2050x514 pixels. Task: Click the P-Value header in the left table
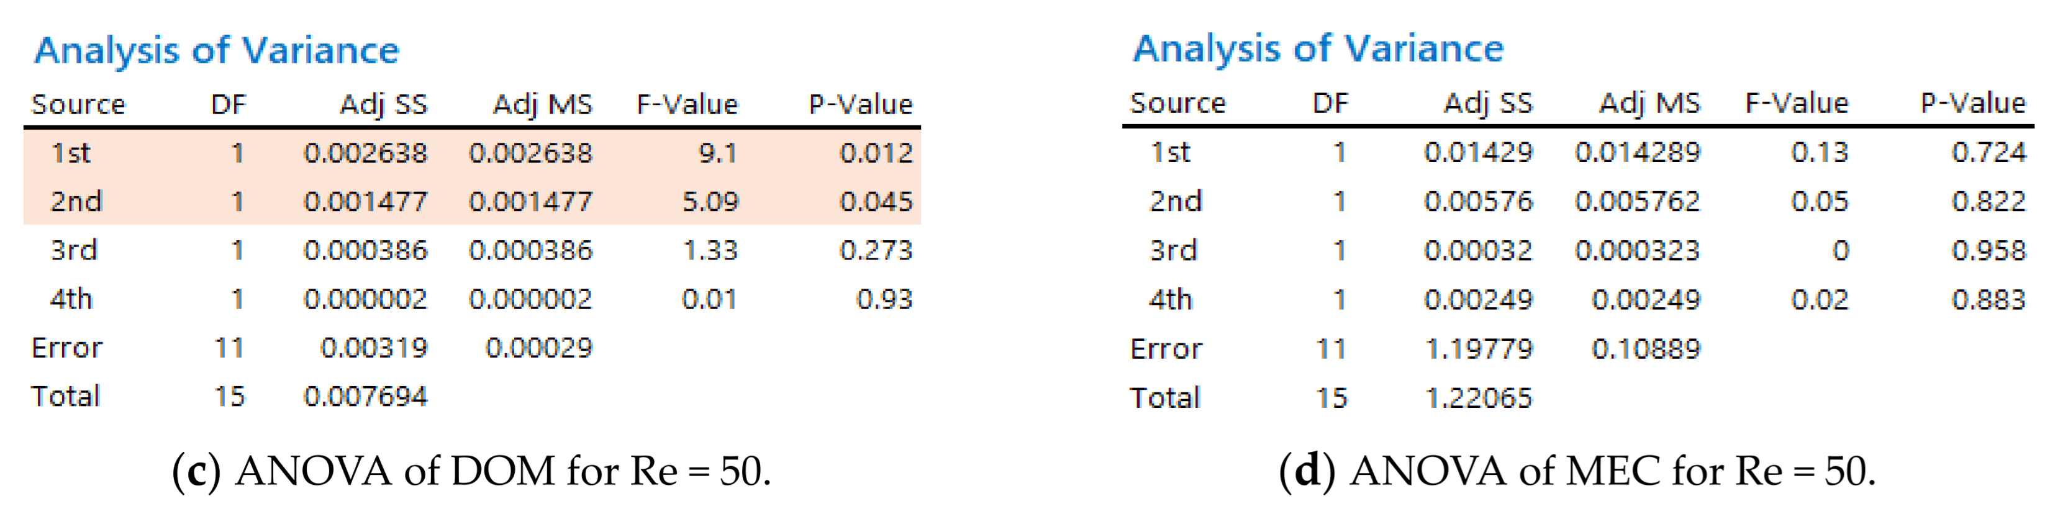click(x=859, y=104)
